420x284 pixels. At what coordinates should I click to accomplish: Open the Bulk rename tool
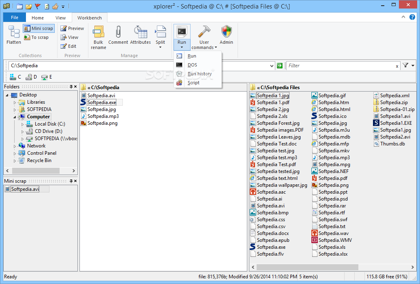pyautogui.click(x=98, y=37)
